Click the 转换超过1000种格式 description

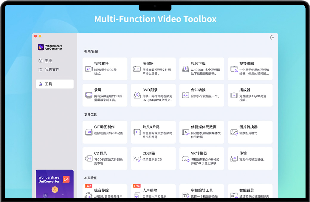[x=105, y=71]
